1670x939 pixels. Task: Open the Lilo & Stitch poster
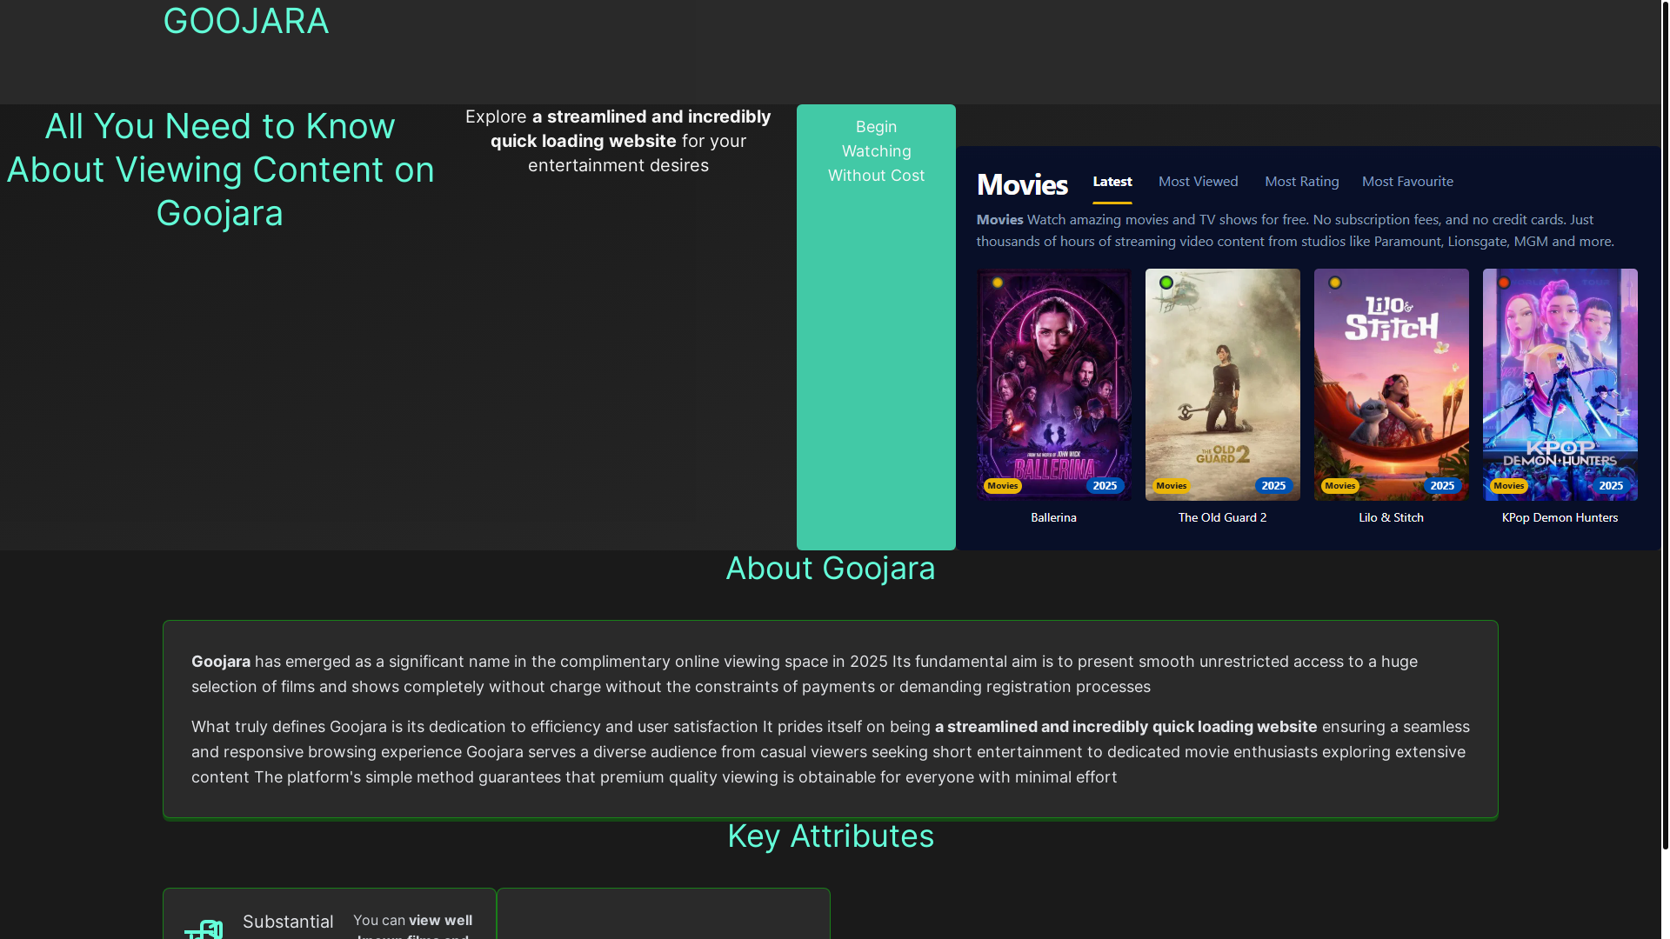(1391, 384)
